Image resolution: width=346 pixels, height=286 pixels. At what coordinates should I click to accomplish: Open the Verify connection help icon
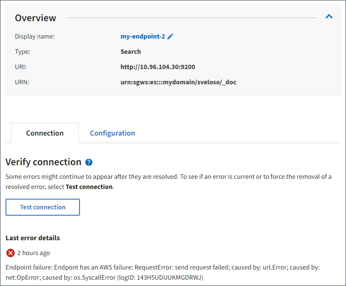tap(89, 162)
